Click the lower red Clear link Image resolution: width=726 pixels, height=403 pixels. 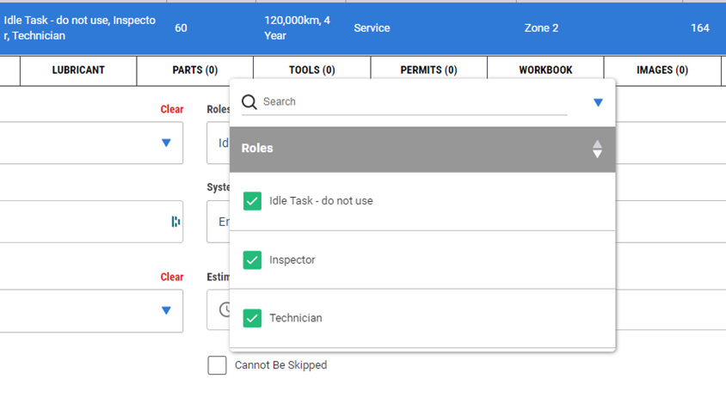pos(172,277)
